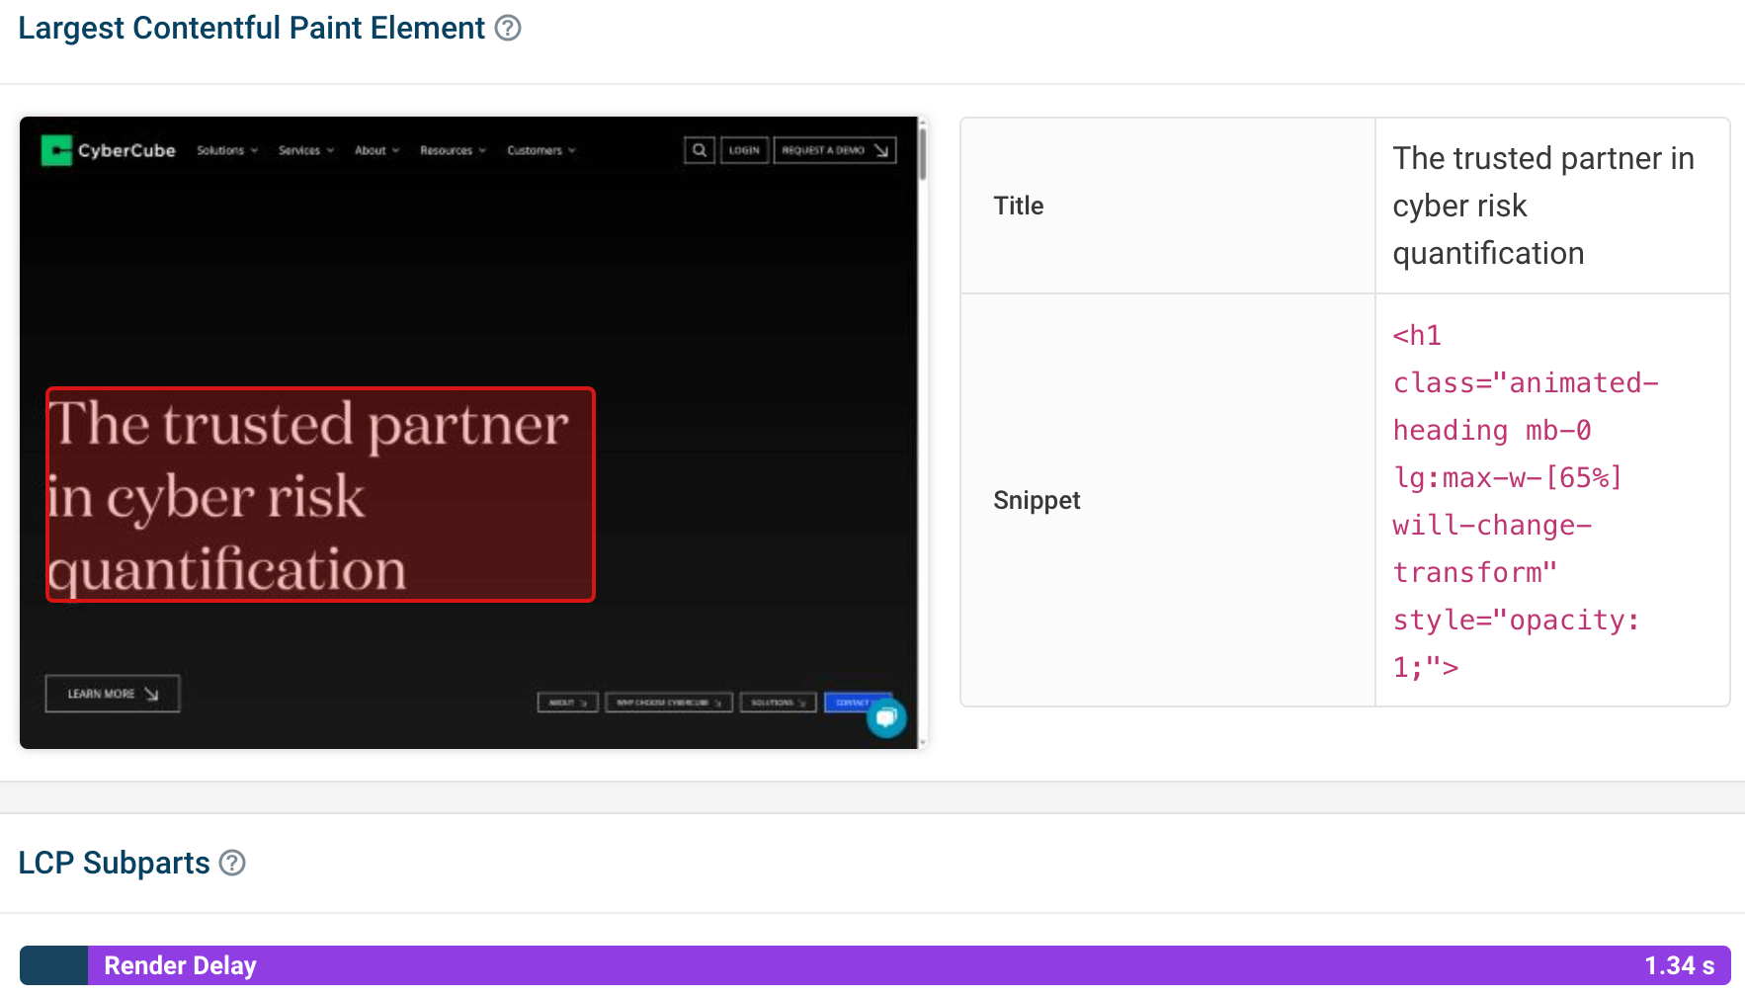The image size is (1745, 996).
Task: Click the LOGIN button in preview
Action: tap(744, 150)
